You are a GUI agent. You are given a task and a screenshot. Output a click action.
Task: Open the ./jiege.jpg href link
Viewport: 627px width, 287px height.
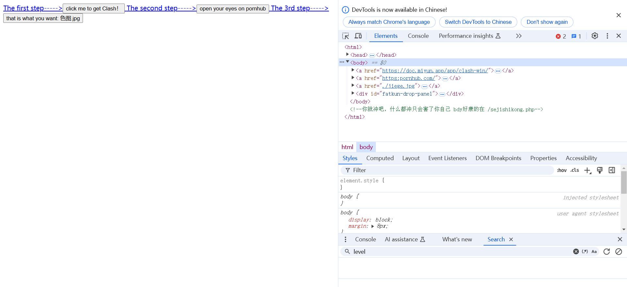click(x=398, y=86)
